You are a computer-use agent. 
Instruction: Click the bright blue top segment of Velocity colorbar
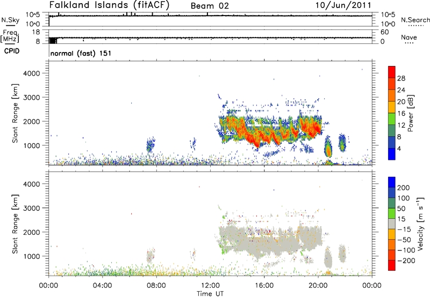[392, 182]
